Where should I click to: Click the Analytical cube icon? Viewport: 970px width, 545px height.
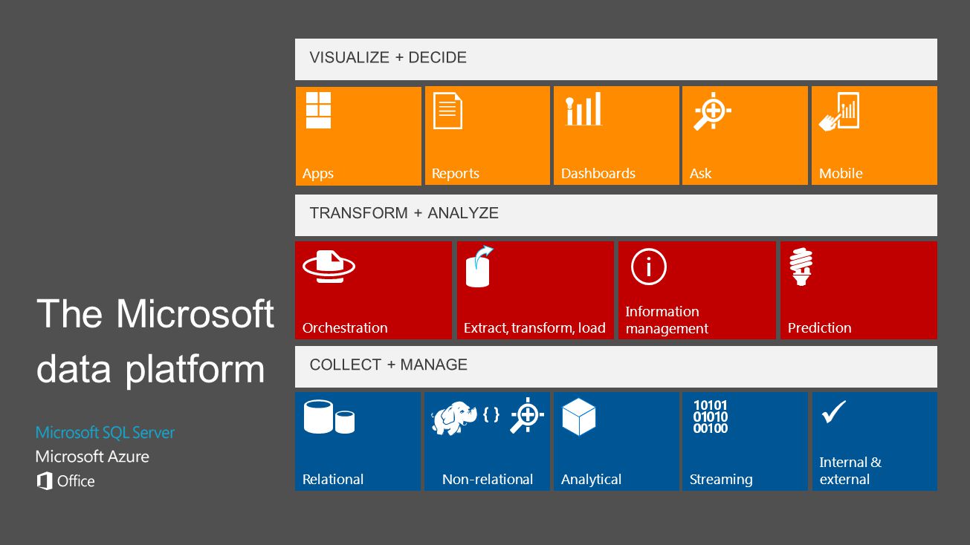[x=579, y=417]
